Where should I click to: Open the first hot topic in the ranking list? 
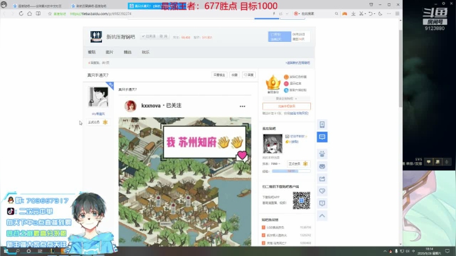274,227
